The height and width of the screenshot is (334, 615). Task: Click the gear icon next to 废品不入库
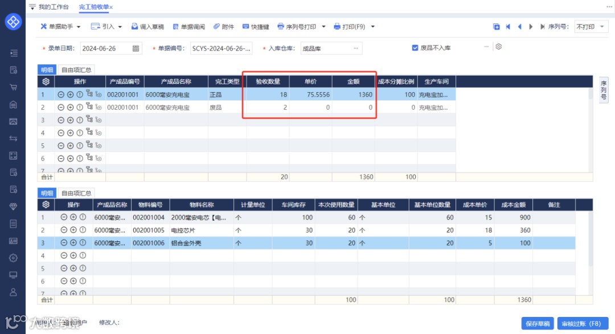click(498, 47)
